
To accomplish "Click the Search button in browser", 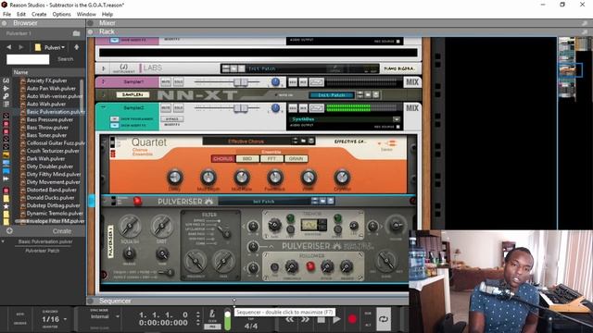I will click(66, 59).
